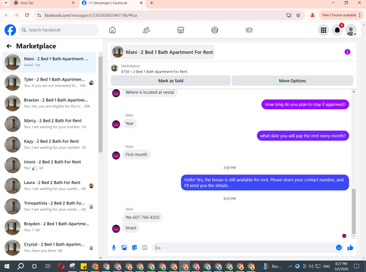Click the Year message bubble
Viewport: 366px width, 272px height.
click(130, 123)
